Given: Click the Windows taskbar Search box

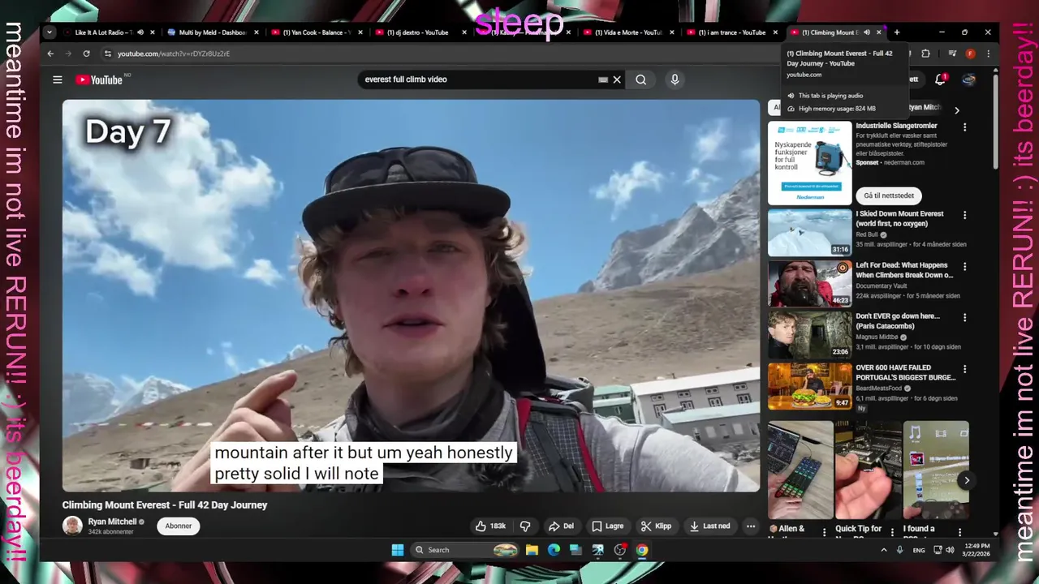Looking at the screenshot, I should [464, 550].
